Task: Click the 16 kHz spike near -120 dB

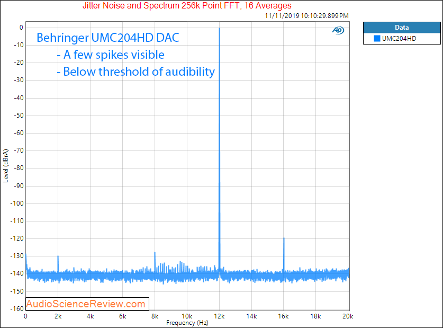Action: coord(284,238)
